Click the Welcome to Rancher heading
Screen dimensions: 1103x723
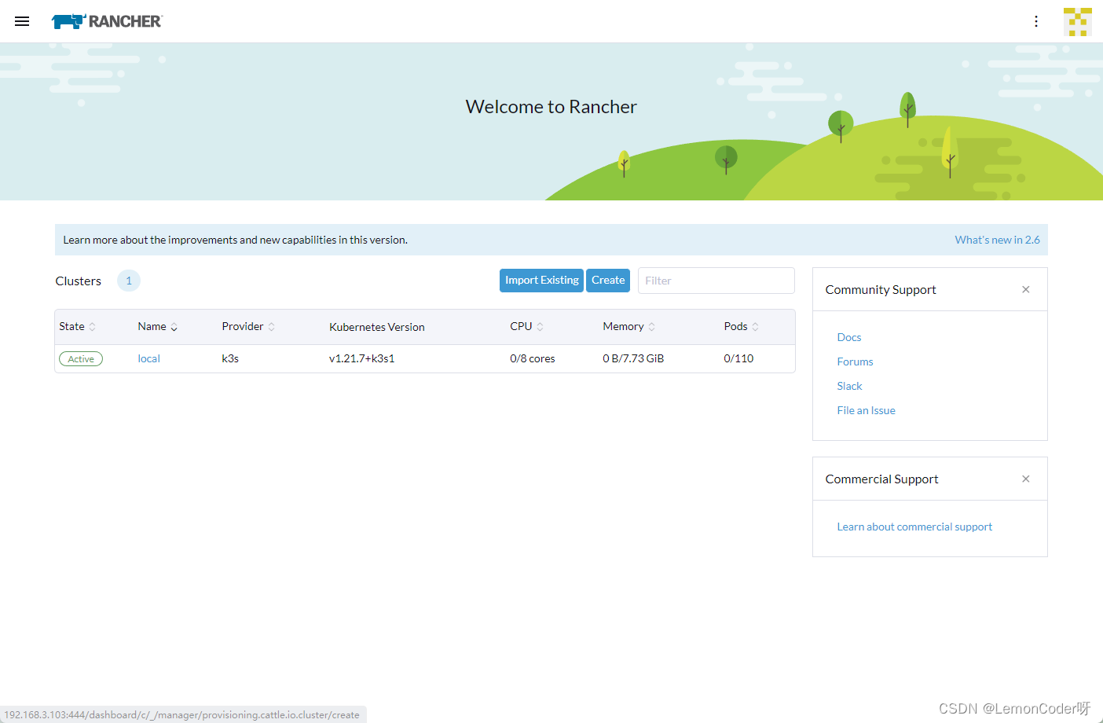point(551,107)
